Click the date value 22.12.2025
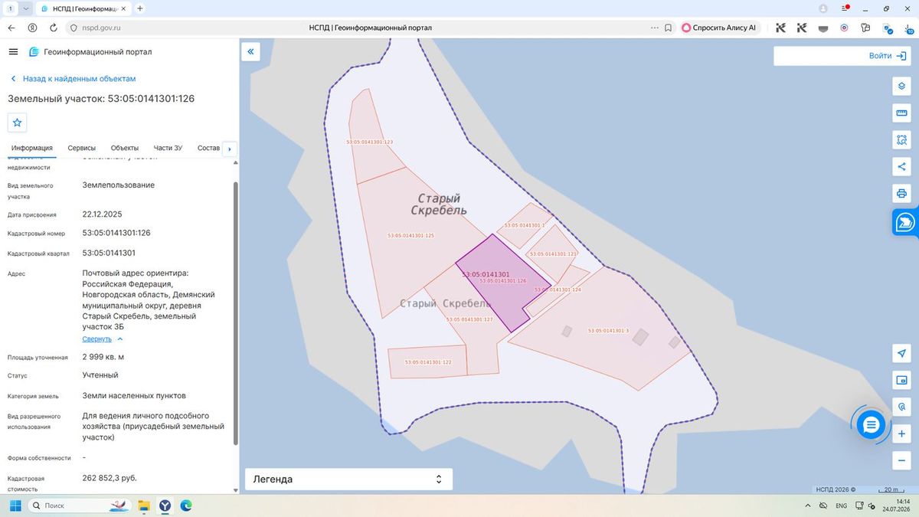 [103, 214]
